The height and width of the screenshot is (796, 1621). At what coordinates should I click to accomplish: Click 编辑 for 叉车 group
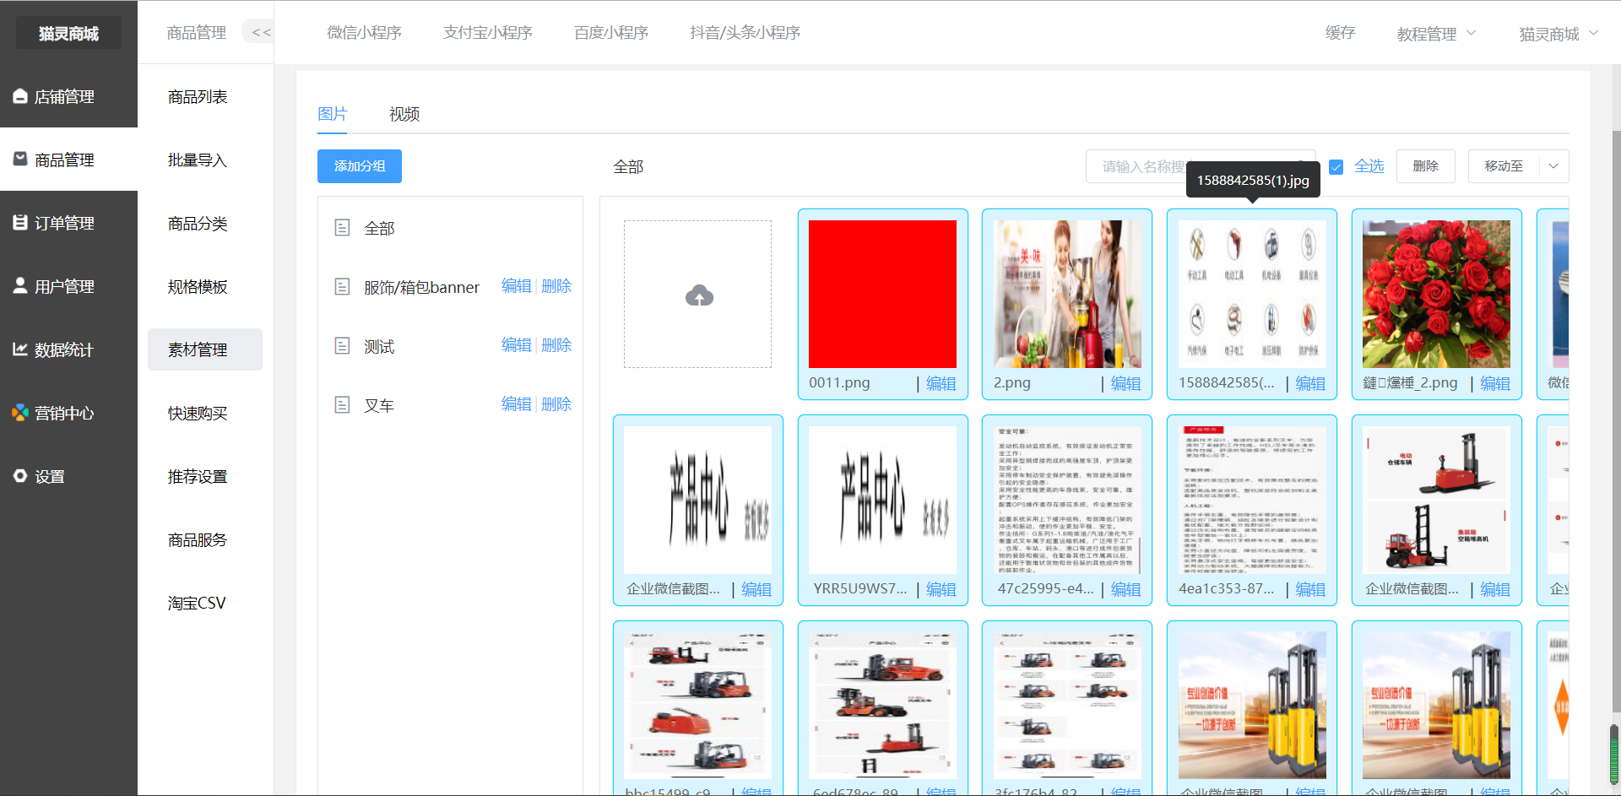(516, 404)
